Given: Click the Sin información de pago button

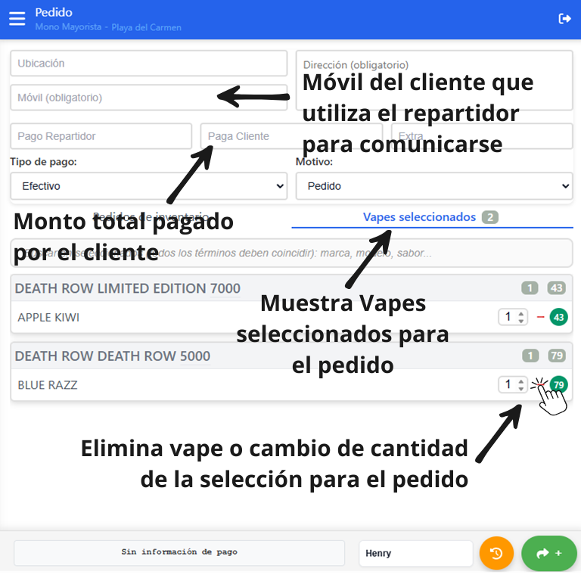Looking at the screenshot, I should coord(179,552).
